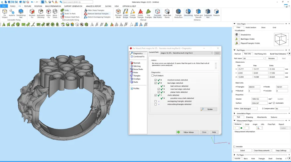Screen dimensions: 291x162
Task: Click Detect Overlapping Triangles
Action: point(97,17)
